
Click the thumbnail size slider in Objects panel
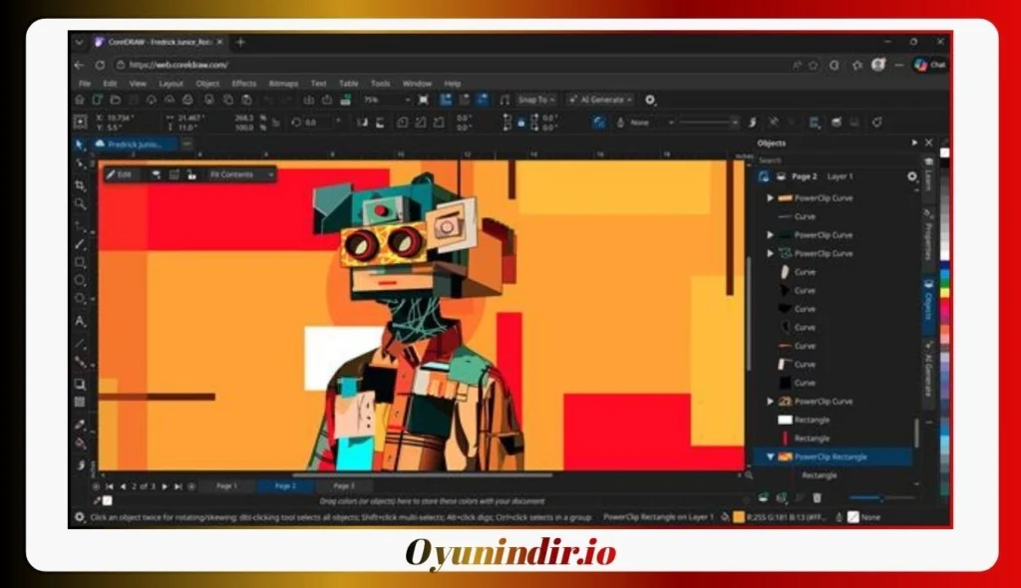(881, 498)
